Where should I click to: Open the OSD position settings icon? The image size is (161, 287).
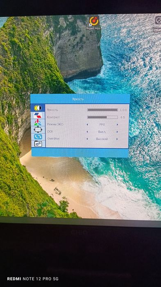pyautogui.click(x=38, y=130)
